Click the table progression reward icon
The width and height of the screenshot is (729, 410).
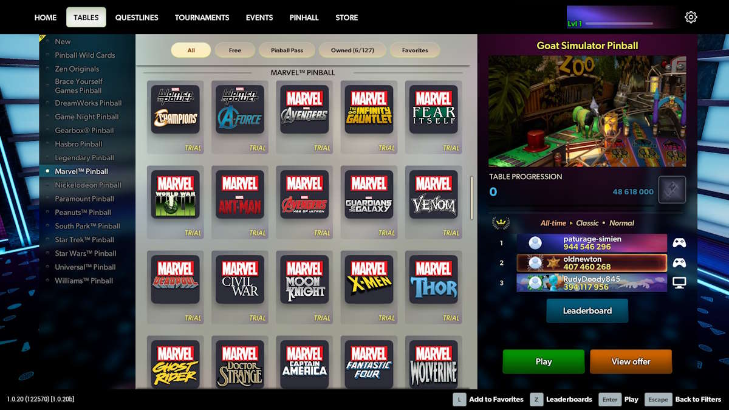click(x=672, y=190)
